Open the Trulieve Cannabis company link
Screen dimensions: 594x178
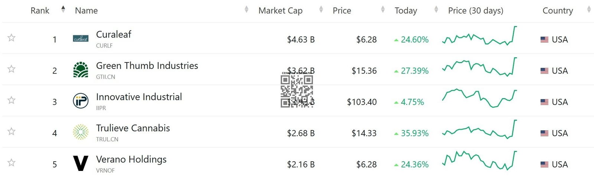click(x=133, y=128)
